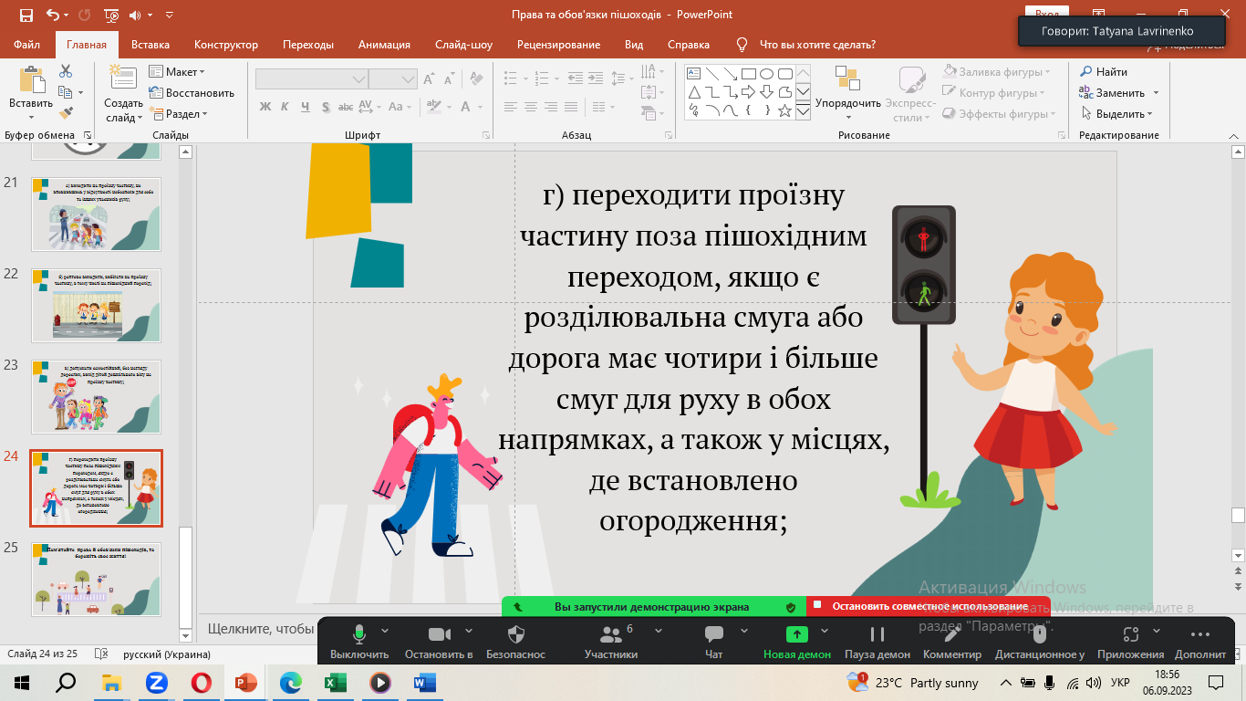Open the Раздел section dropdown
Image resolution: width=1246 pixels, height=701 pixels.
click(179, 114)
